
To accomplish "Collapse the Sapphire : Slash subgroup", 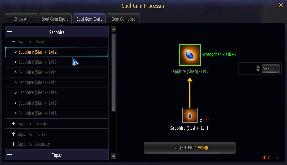I will pyautogui.click(x=13, y=42).
